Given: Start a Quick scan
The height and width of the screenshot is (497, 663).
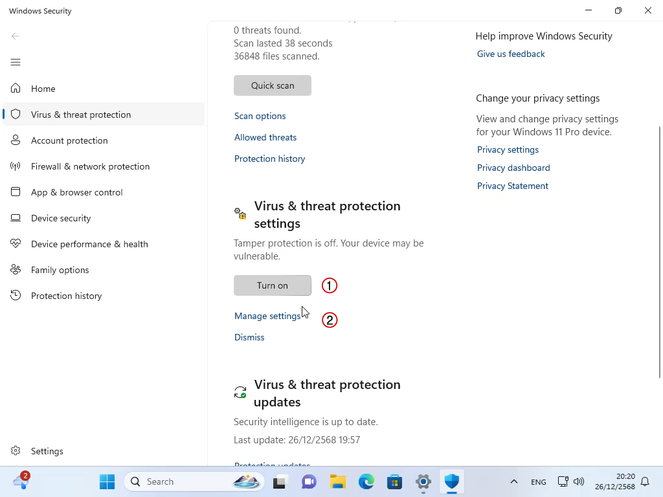Looking at the screenshot, I should [272, 85].
